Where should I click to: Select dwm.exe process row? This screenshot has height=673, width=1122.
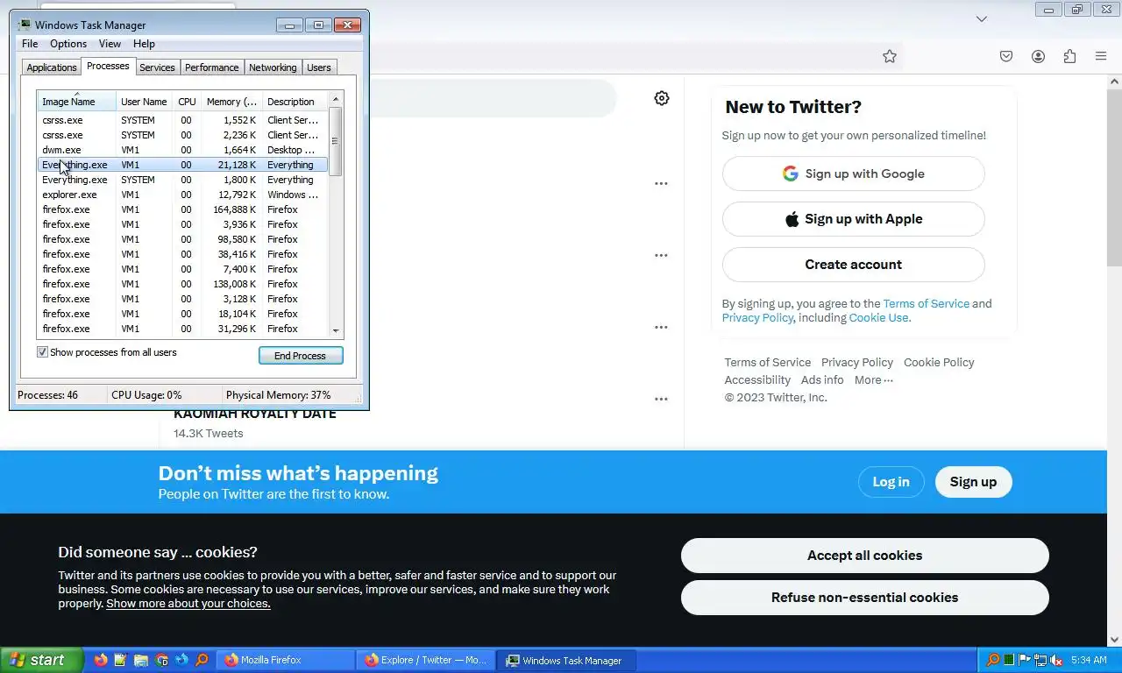pos(182,150)
